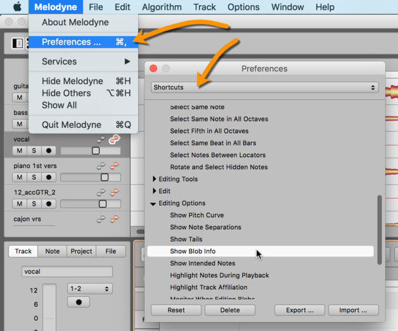Click 12_accGTR_2 orange blob icon
Screen dimensions: 398x331
click(x=115, y=192)
